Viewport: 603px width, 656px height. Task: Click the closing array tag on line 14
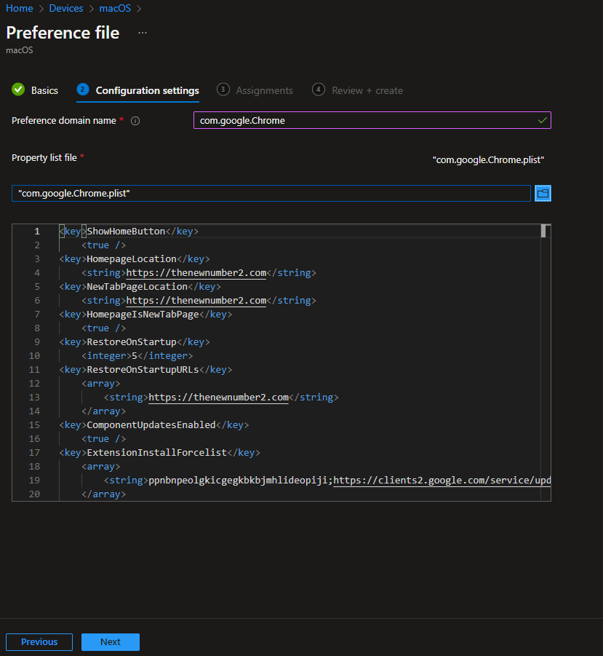click(x=103, y=411)
